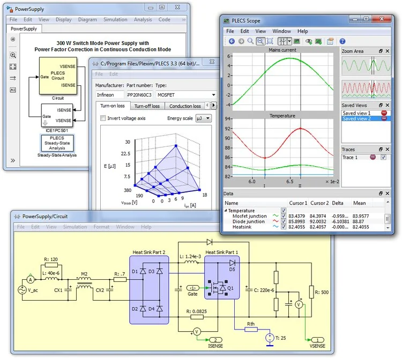Viewport: 402px width, 358px height.
Task: Open the Window menu in PLECS Scope
Action: [x=281, y=31]
